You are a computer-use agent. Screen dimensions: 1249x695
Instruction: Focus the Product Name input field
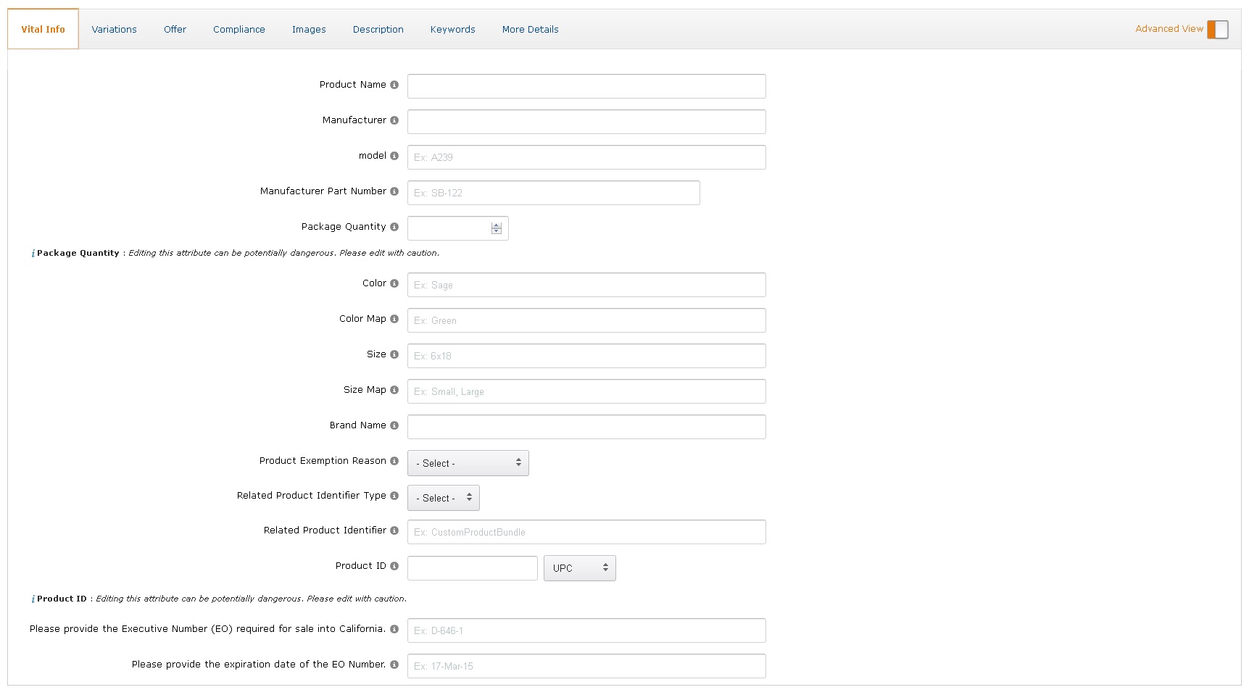(x=586, y=86)
